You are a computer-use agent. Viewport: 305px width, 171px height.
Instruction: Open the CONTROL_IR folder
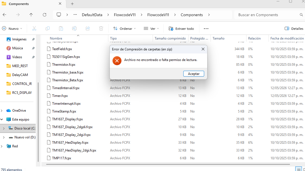coord(19,84)
